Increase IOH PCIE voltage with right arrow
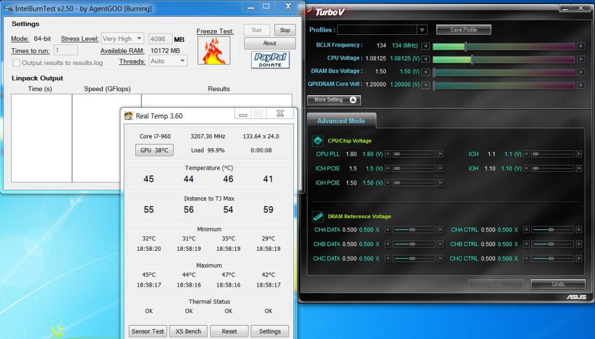The width and height of the screenshot is (595, 339). click(x=440, y=183)
